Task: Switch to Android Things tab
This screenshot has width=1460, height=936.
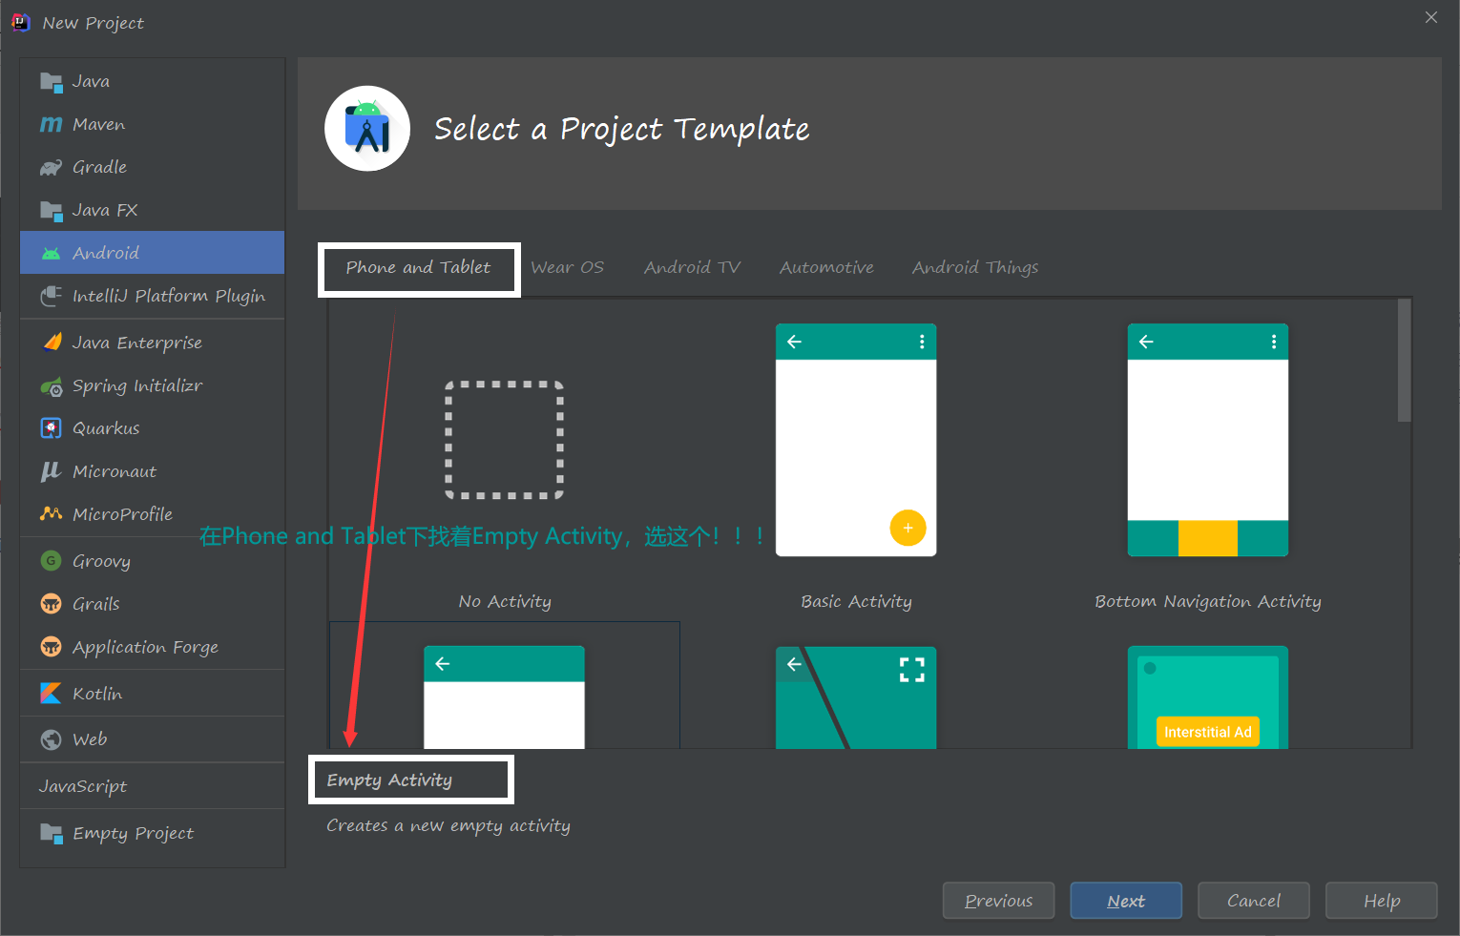Action: pyautogui.click(x=975, y=268)
